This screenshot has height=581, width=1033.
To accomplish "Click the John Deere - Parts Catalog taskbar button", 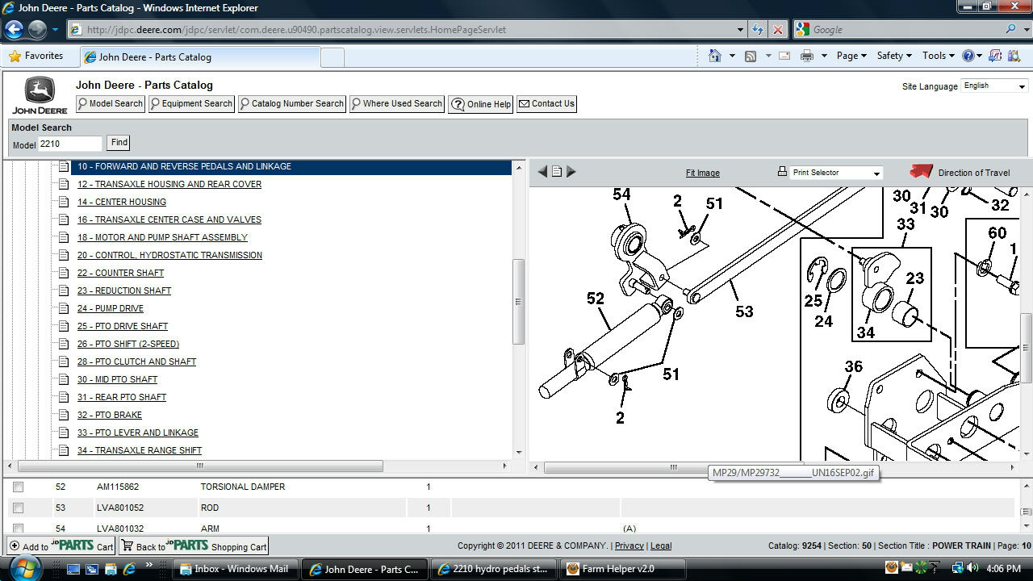I will point(365,569).
